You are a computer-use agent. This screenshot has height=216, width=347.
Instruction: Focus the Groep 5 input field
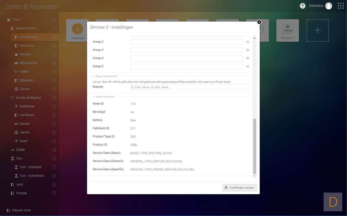(x=187, y=66)
